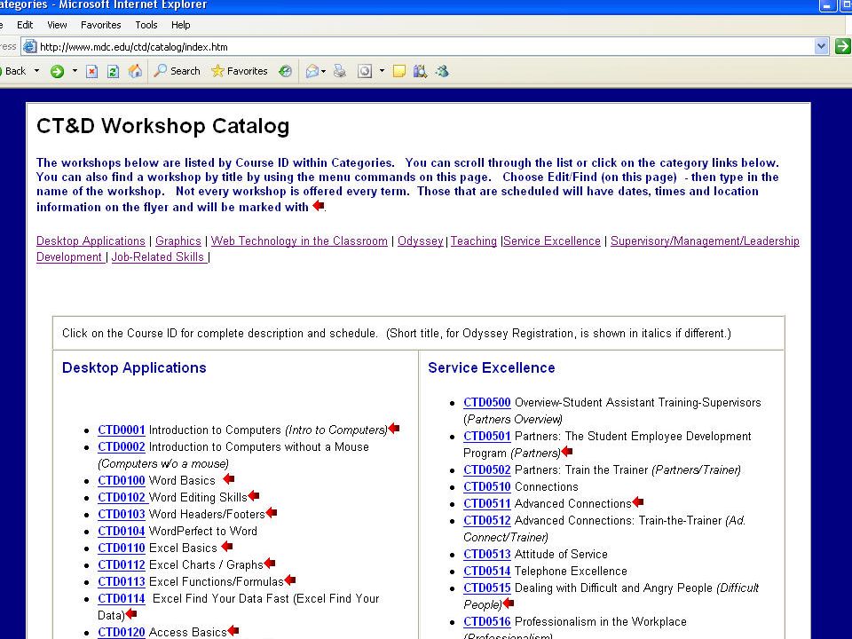Open the Edit icon's dropdown arrow

coord(382,71)
